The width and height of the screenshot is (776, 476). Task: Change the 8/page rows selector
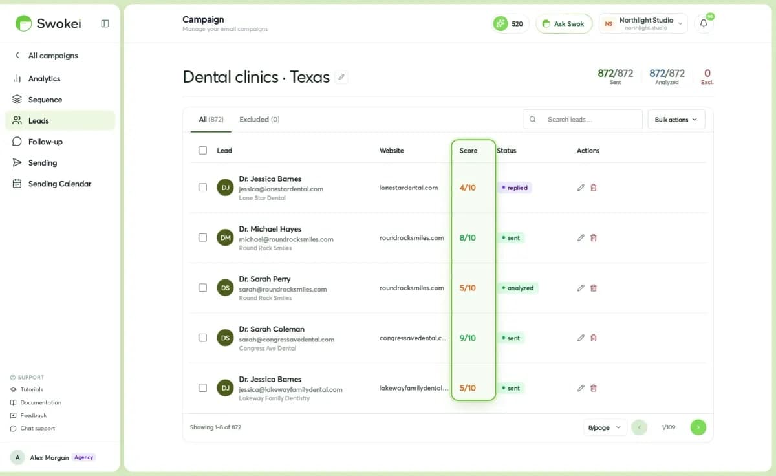[x=605, y=427]
